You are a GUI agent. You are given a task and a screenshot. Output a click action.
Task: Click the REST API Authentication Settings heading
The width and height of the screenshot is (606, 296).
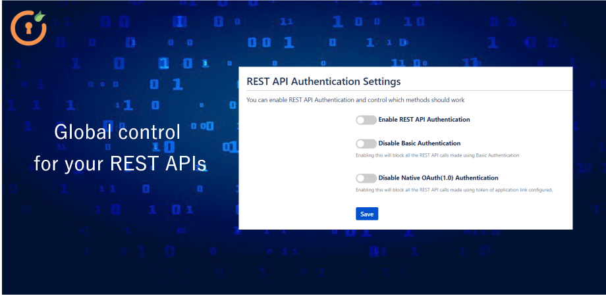pos(323,82)
